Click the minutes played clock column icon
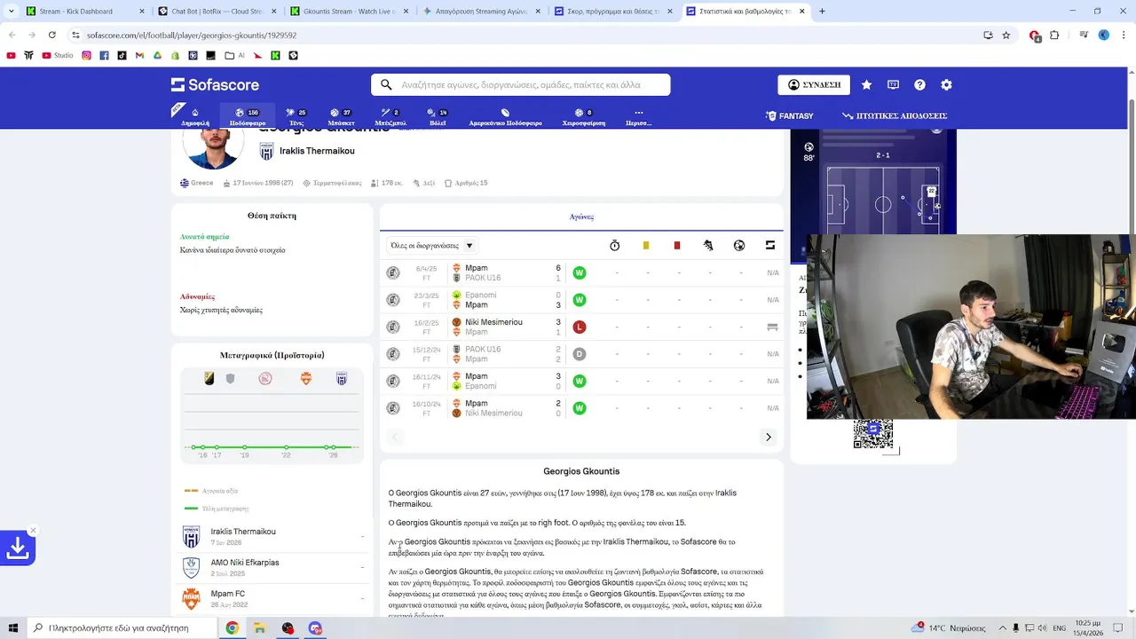Screen dimensions: 1136x639 [x=614, y=245]
